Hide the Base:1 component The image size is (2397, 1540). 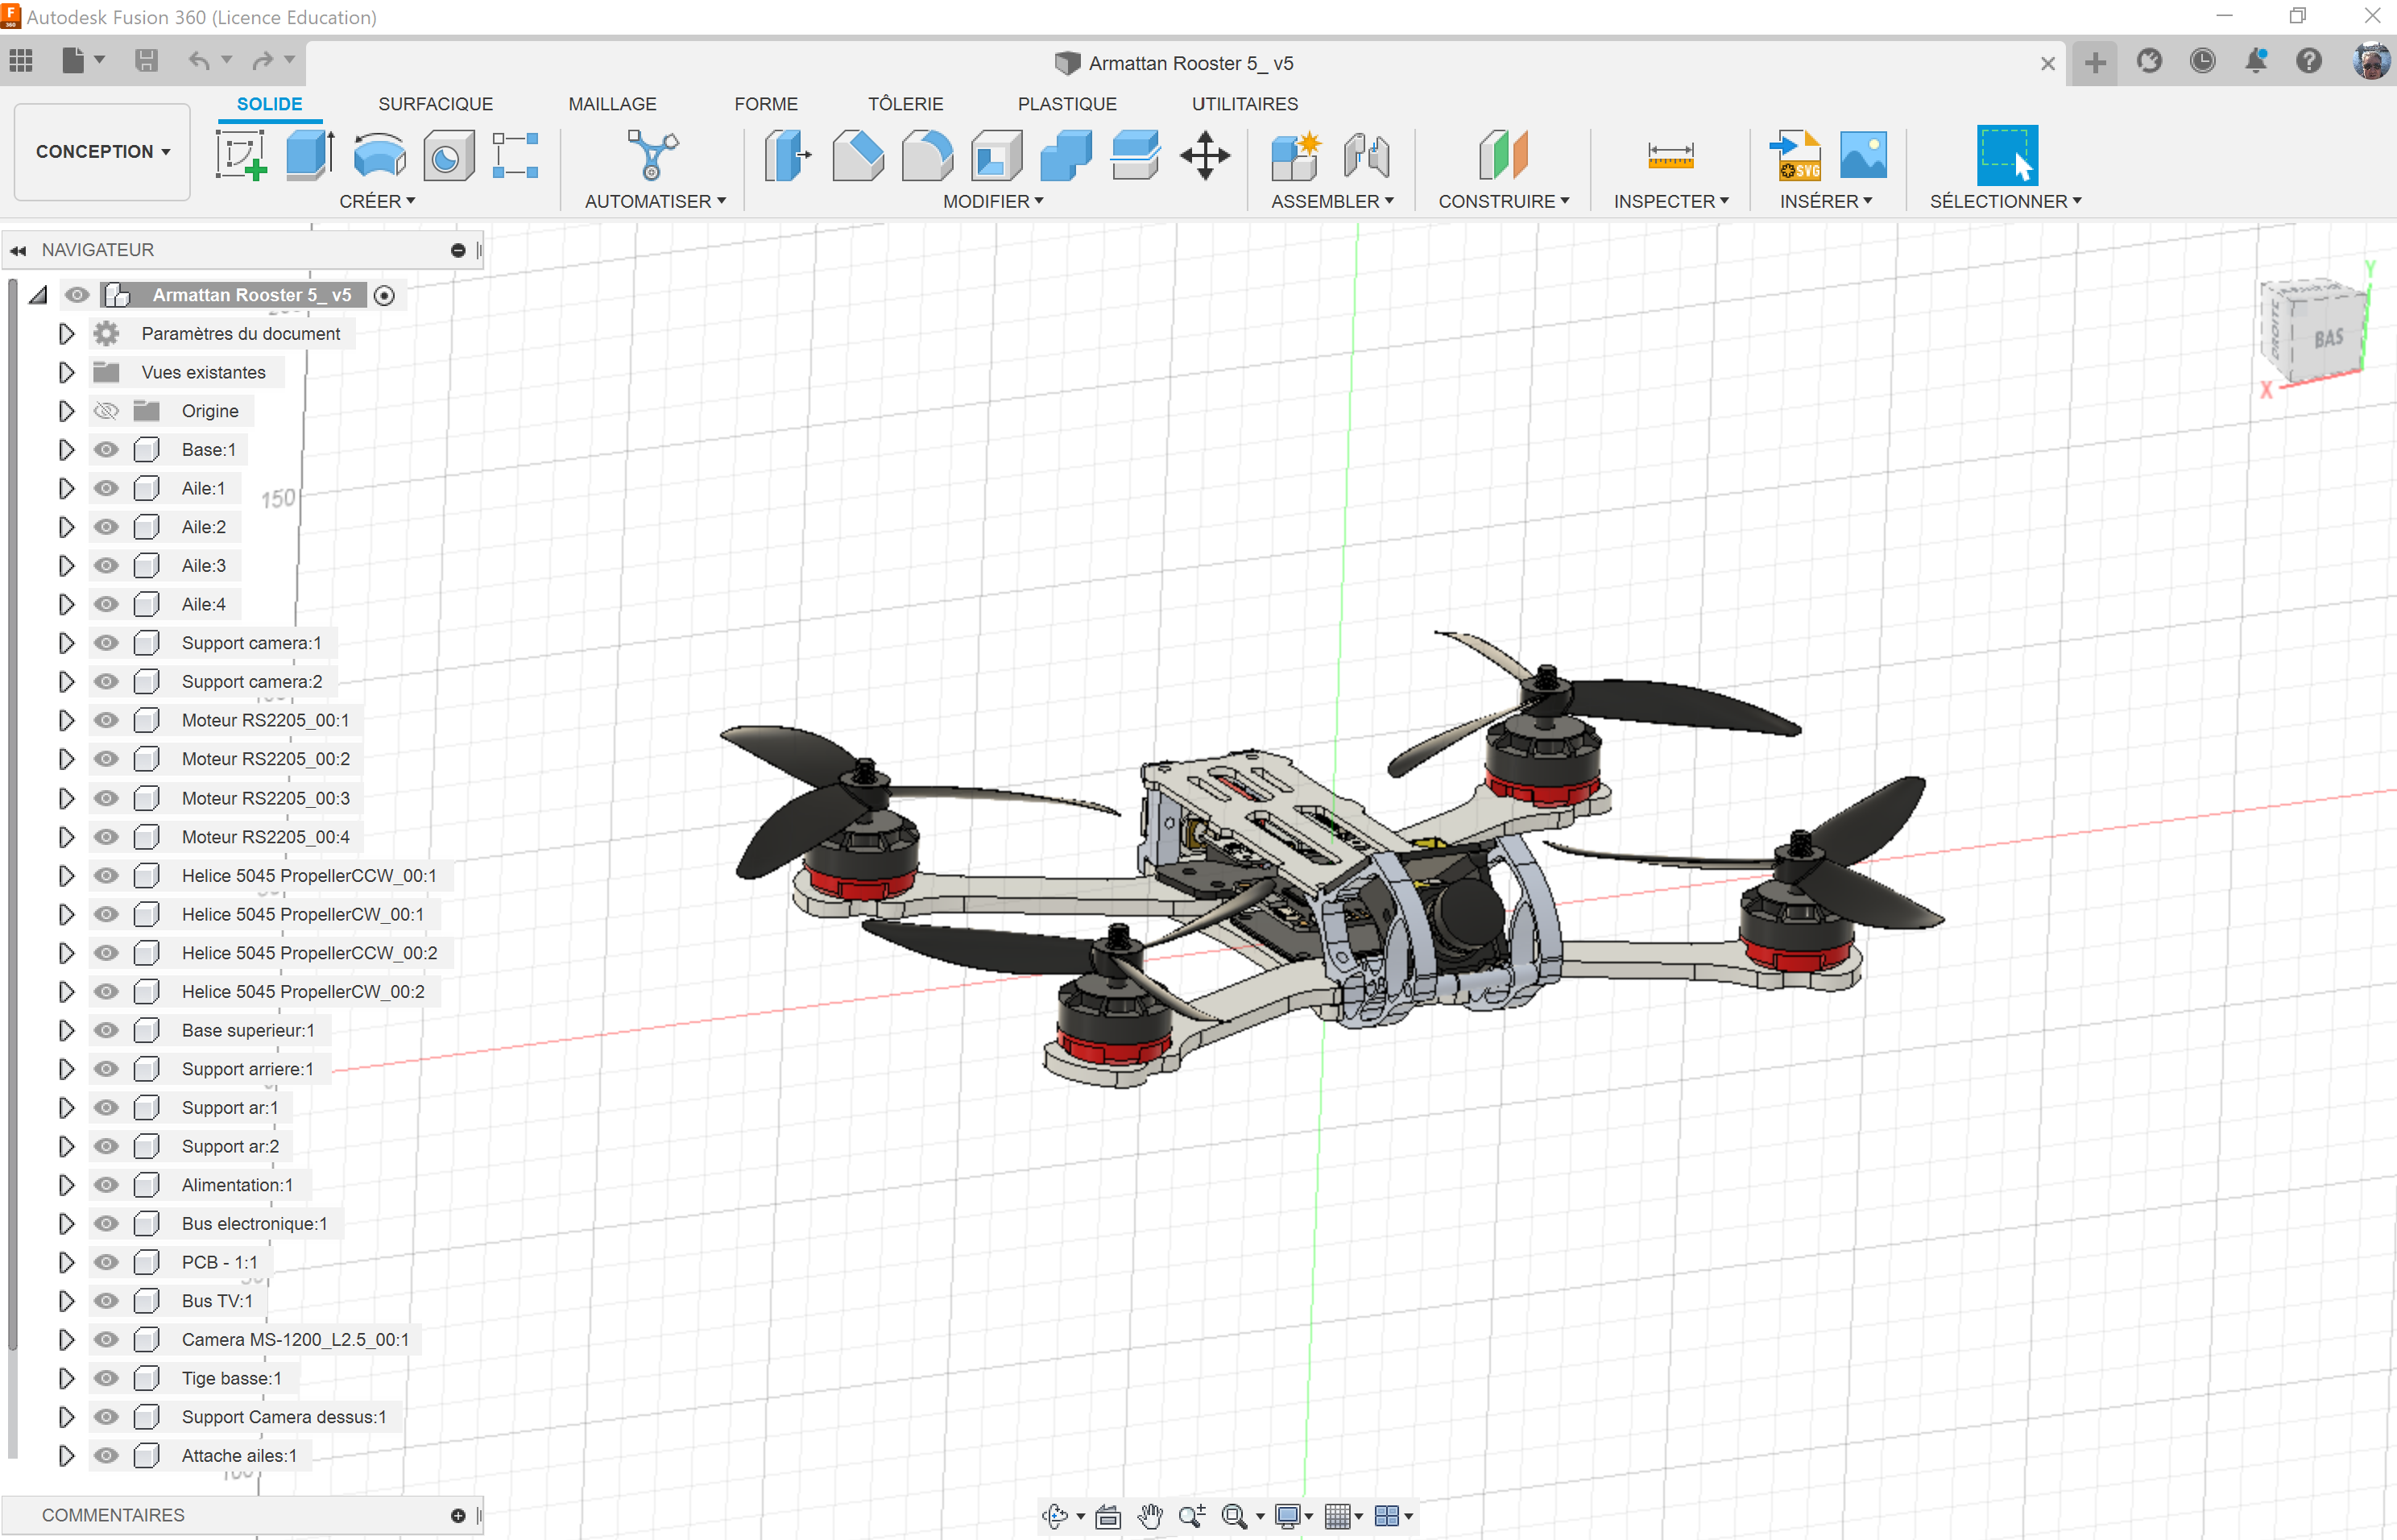pos(106,450)
